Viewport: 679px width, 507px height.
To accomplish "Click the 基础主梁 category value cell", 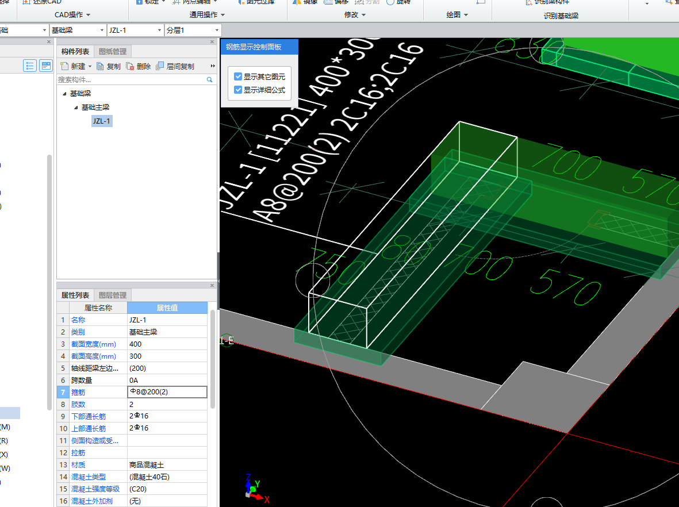I will (x=167, y=332).
